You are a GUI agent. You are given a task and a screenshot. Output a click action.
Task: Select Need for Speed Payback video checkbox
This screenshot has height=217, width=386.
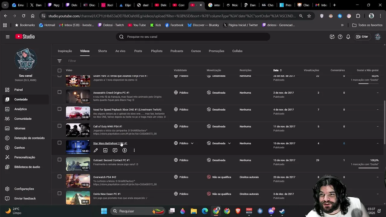[59, 109]
